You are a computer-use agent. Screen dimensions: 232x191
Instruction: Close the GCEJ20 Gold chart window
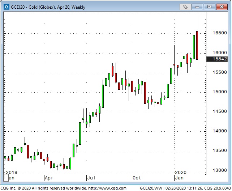click(222, 7)
